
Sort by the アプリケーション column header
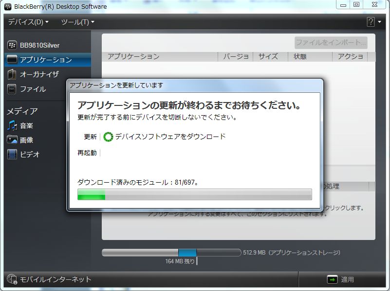(160, 56)
